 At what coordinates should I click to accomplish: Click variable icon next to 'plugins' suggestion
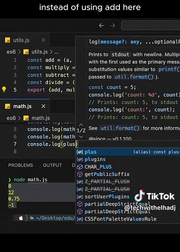(79, 159)
